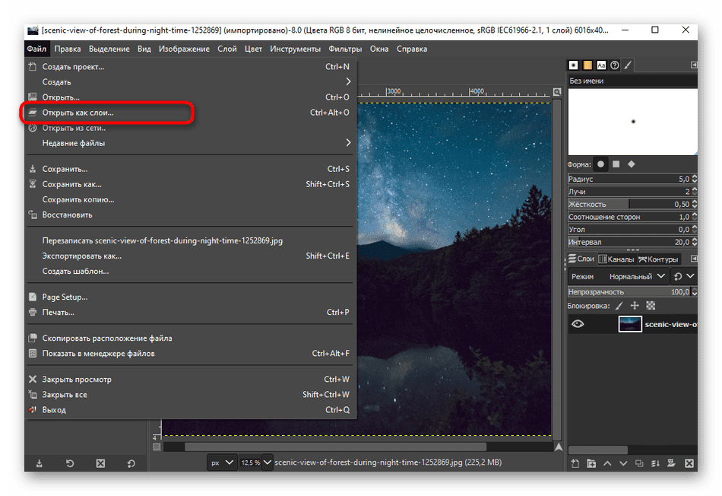Open Page Setup menu entry
Screen dimensions: 722x496
191,297
